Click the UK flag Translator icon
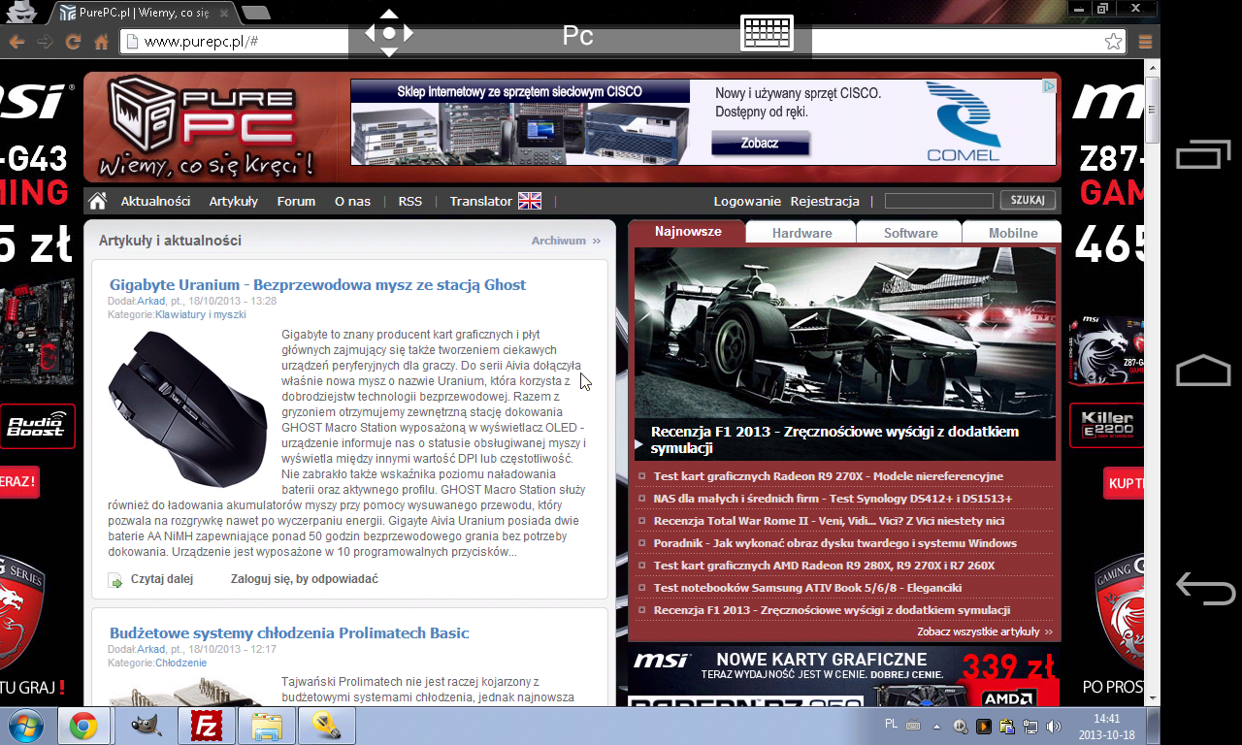 click(530, 201)
